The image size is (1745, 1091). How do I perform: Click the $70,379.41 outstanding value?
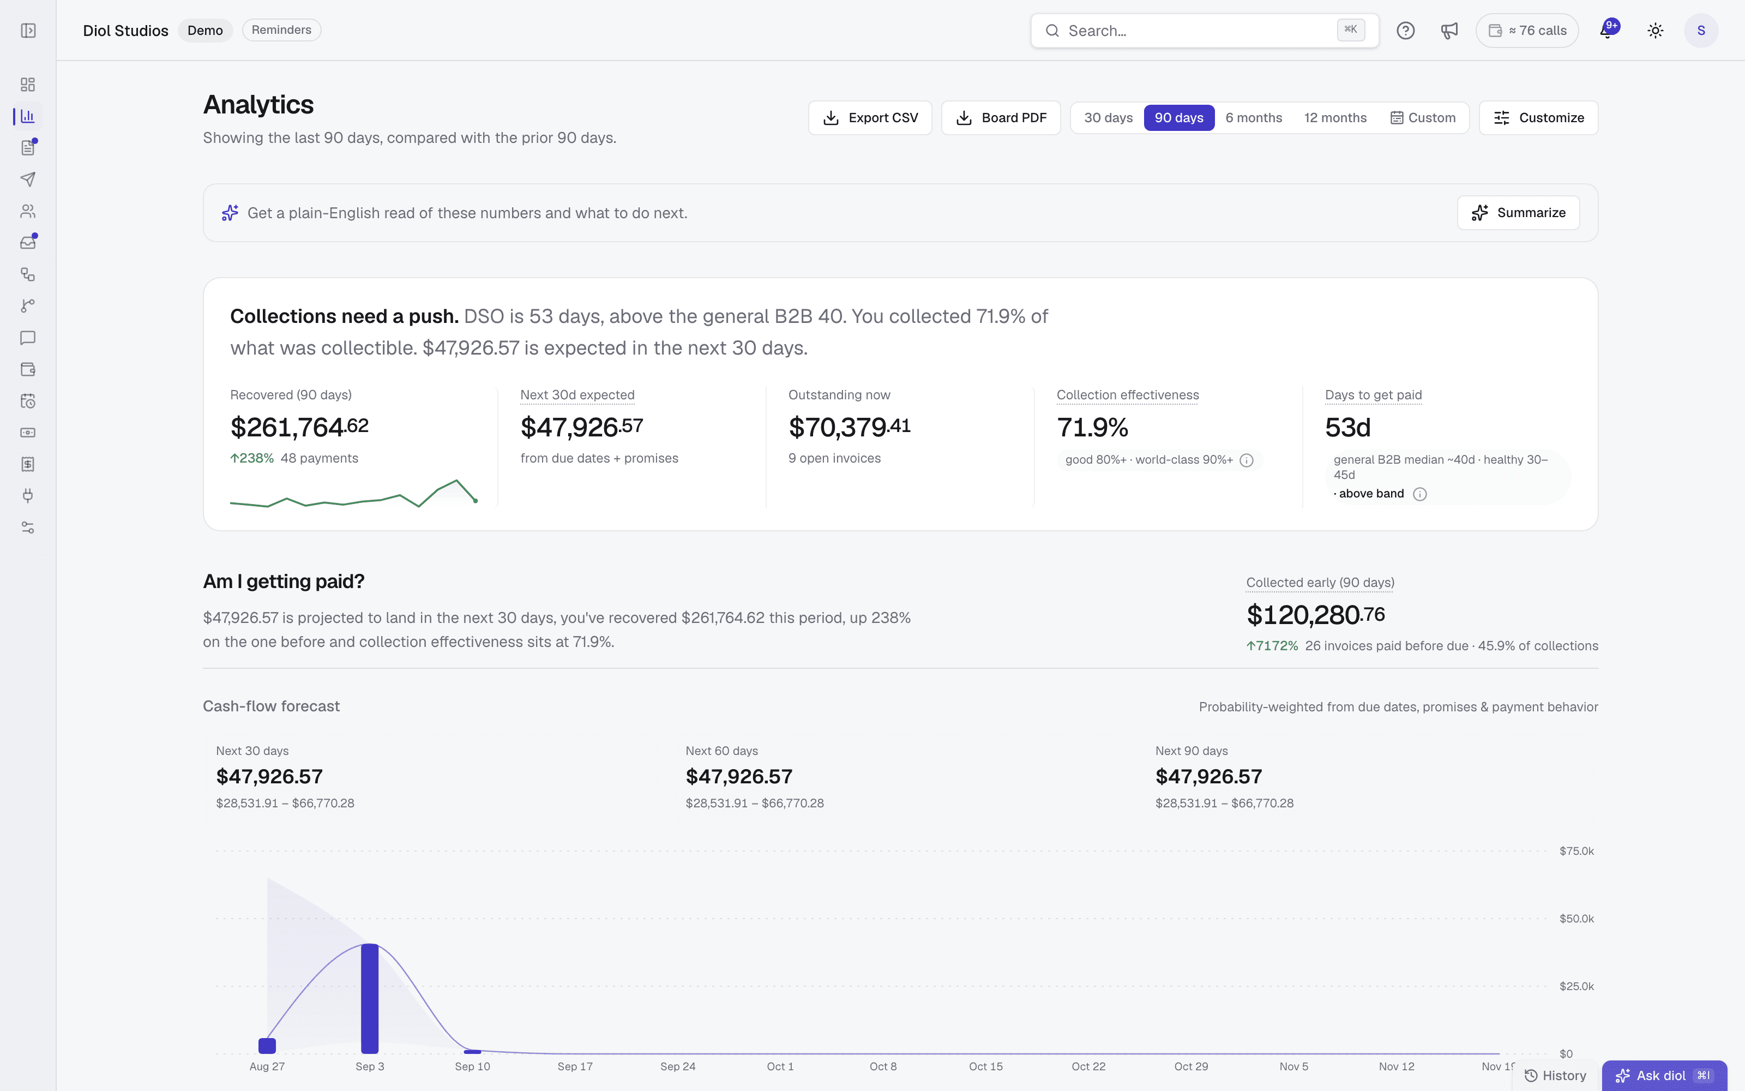850,427
